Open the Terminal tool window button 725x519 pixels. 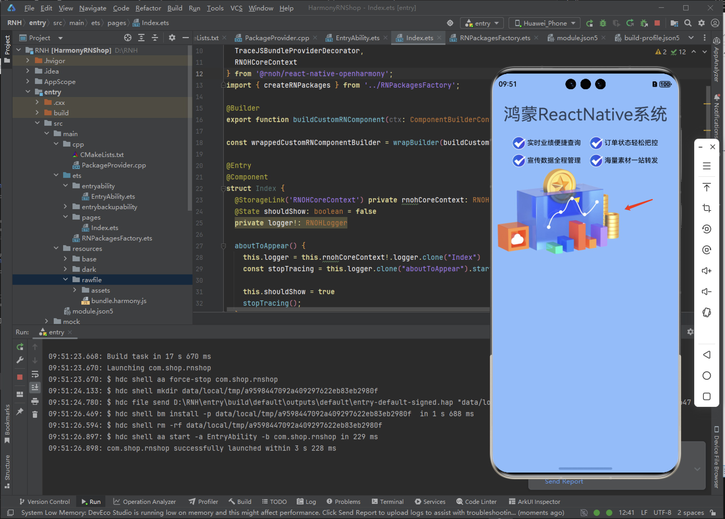[388, 502]
